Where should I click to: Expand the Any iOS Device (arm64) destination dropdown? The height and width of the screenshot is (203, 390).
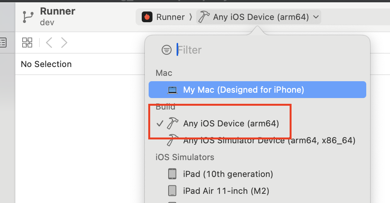coord(259,17)
